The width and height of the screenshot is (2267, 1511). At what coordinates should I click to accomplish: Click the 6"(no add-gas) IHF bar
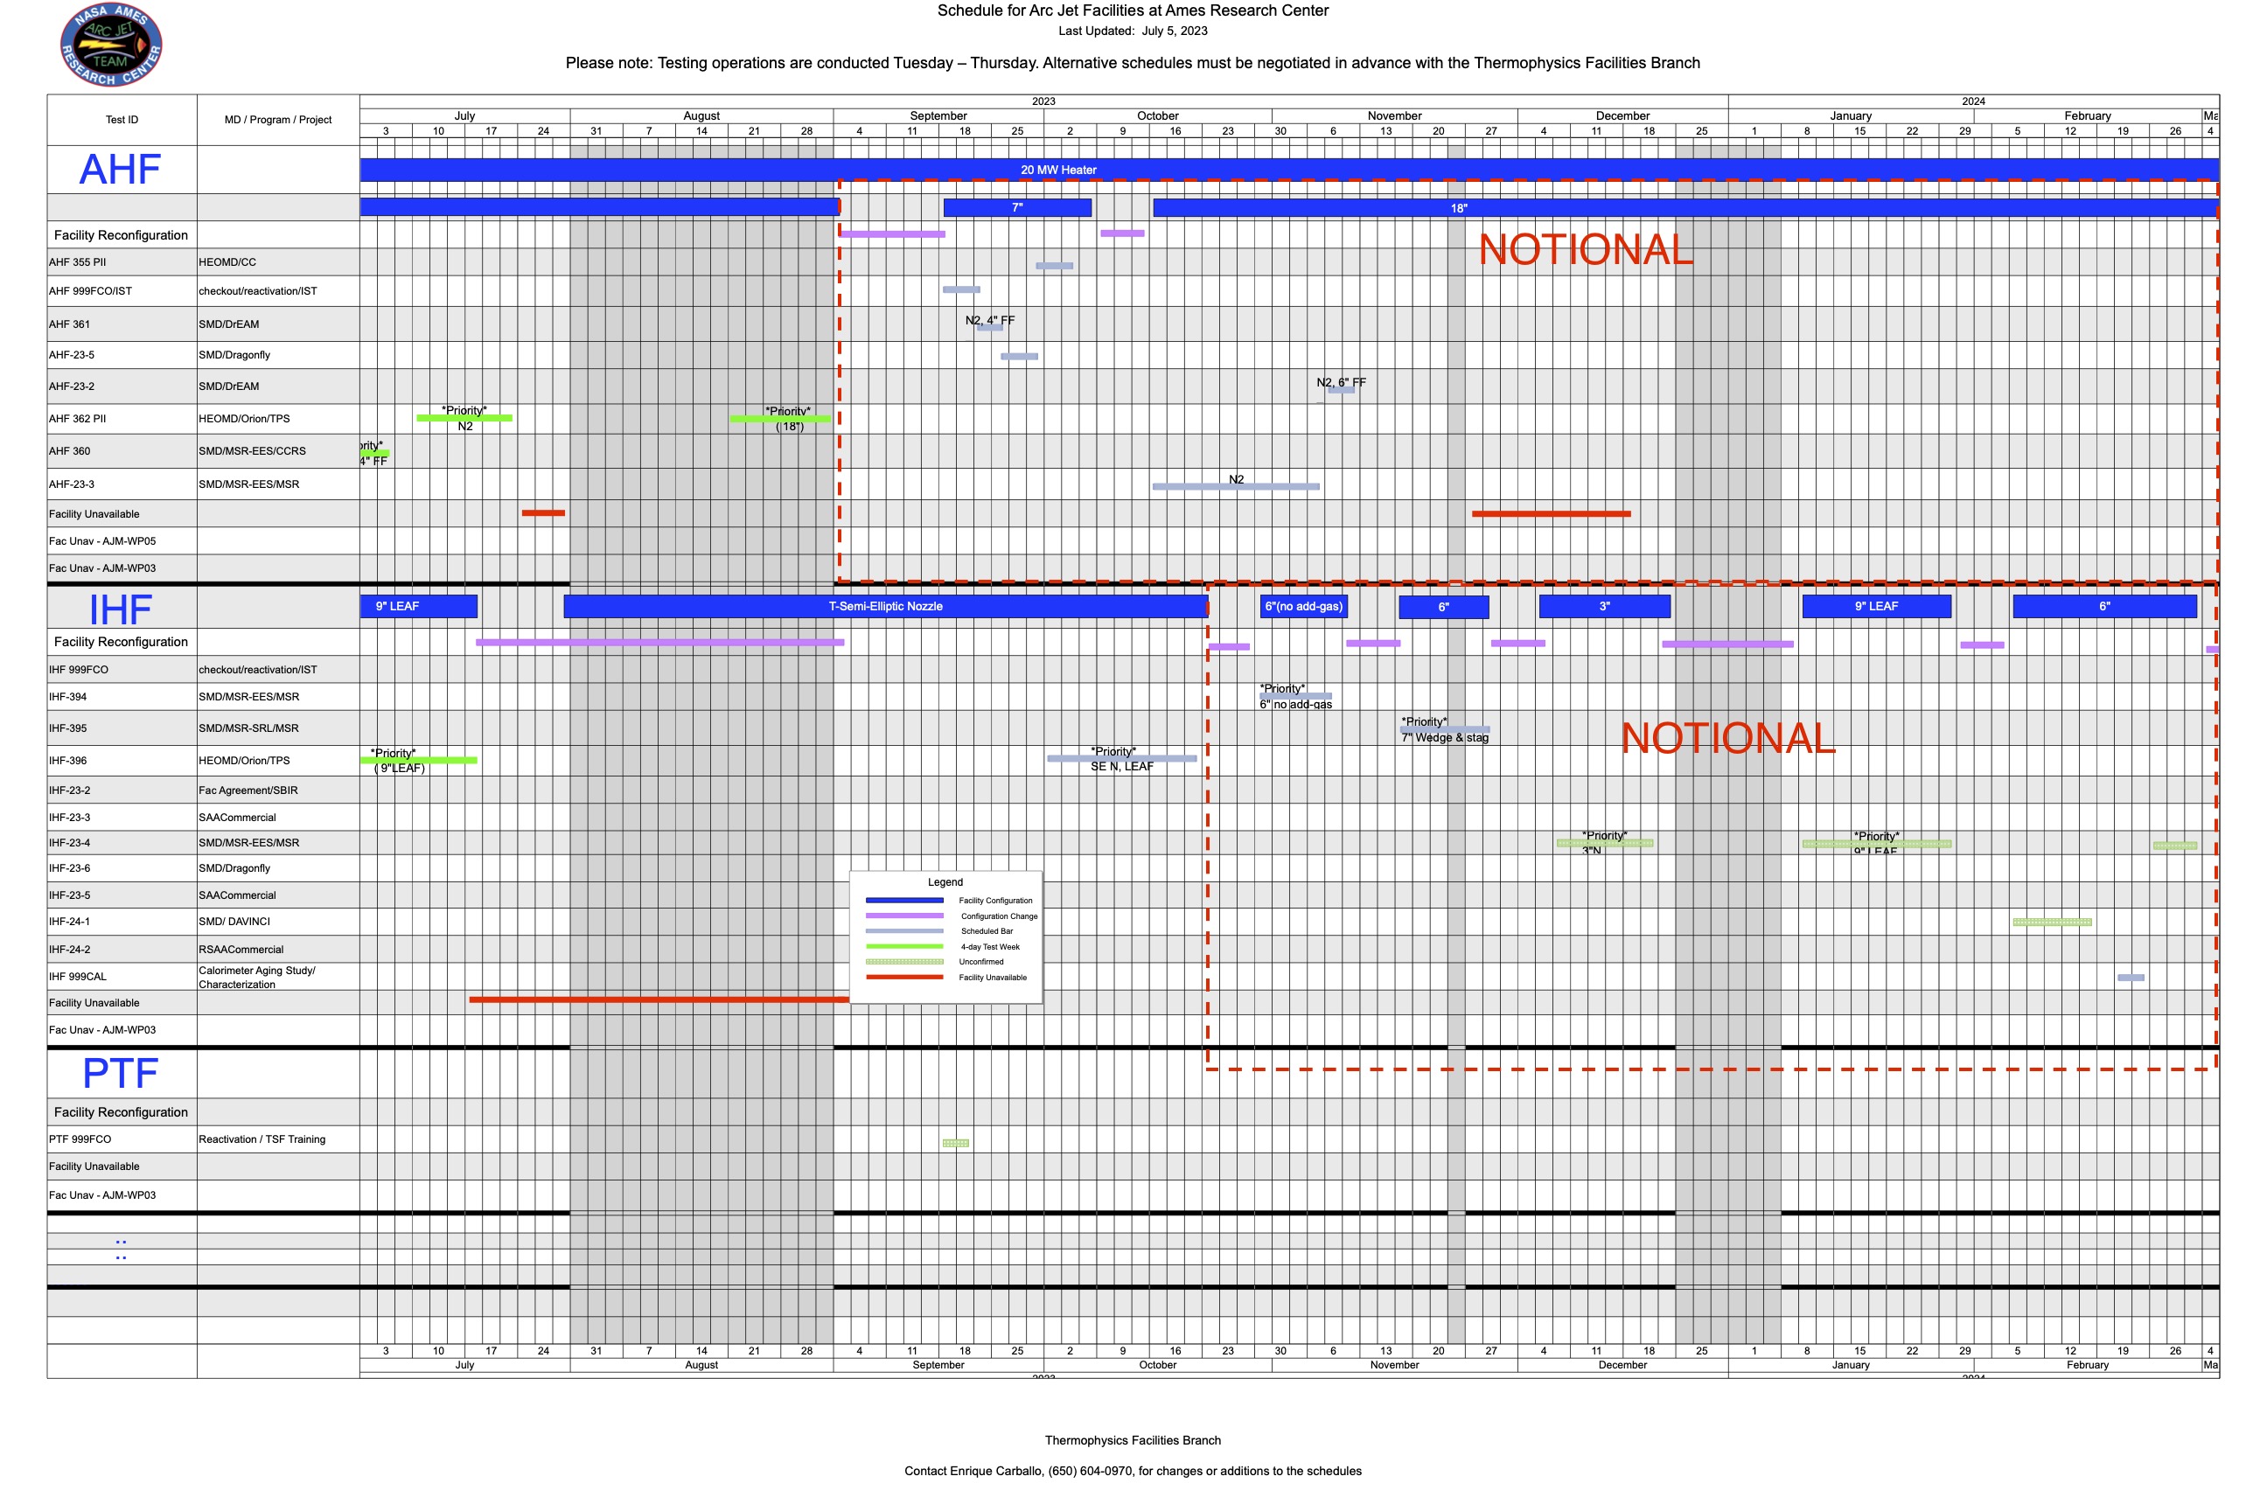click(1303, 606)
